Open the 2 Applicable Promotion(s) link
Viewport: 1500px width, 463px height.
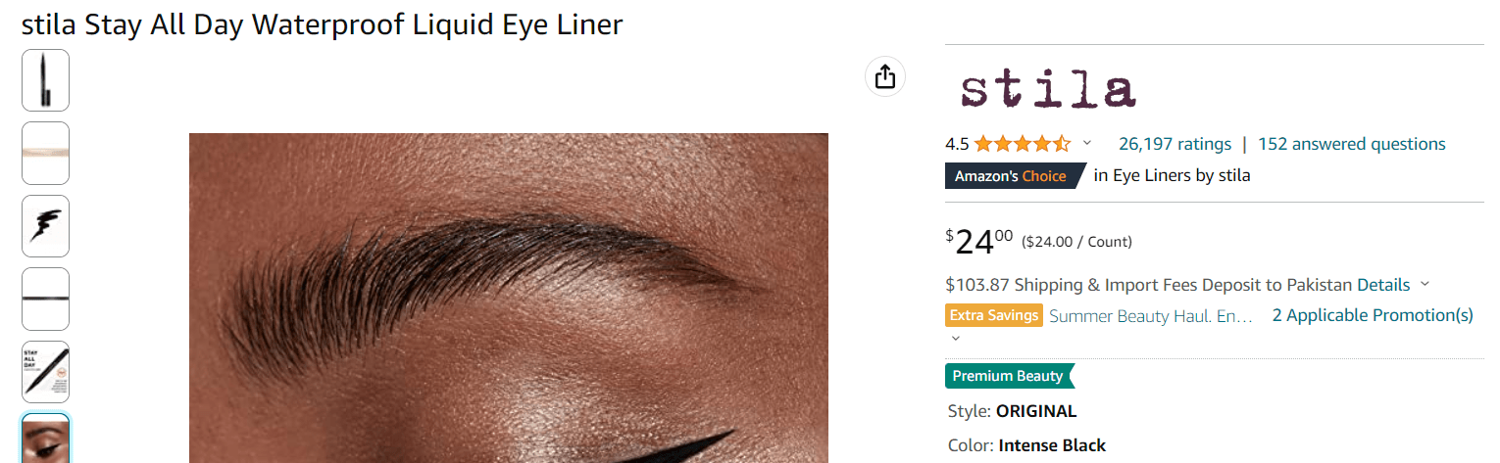coord(1372,315)
